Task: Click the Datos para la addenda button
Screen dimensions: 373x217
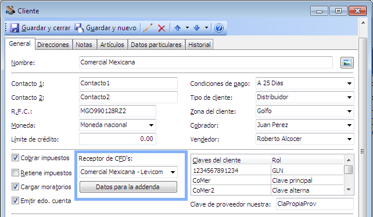Action: coord(128,187)
